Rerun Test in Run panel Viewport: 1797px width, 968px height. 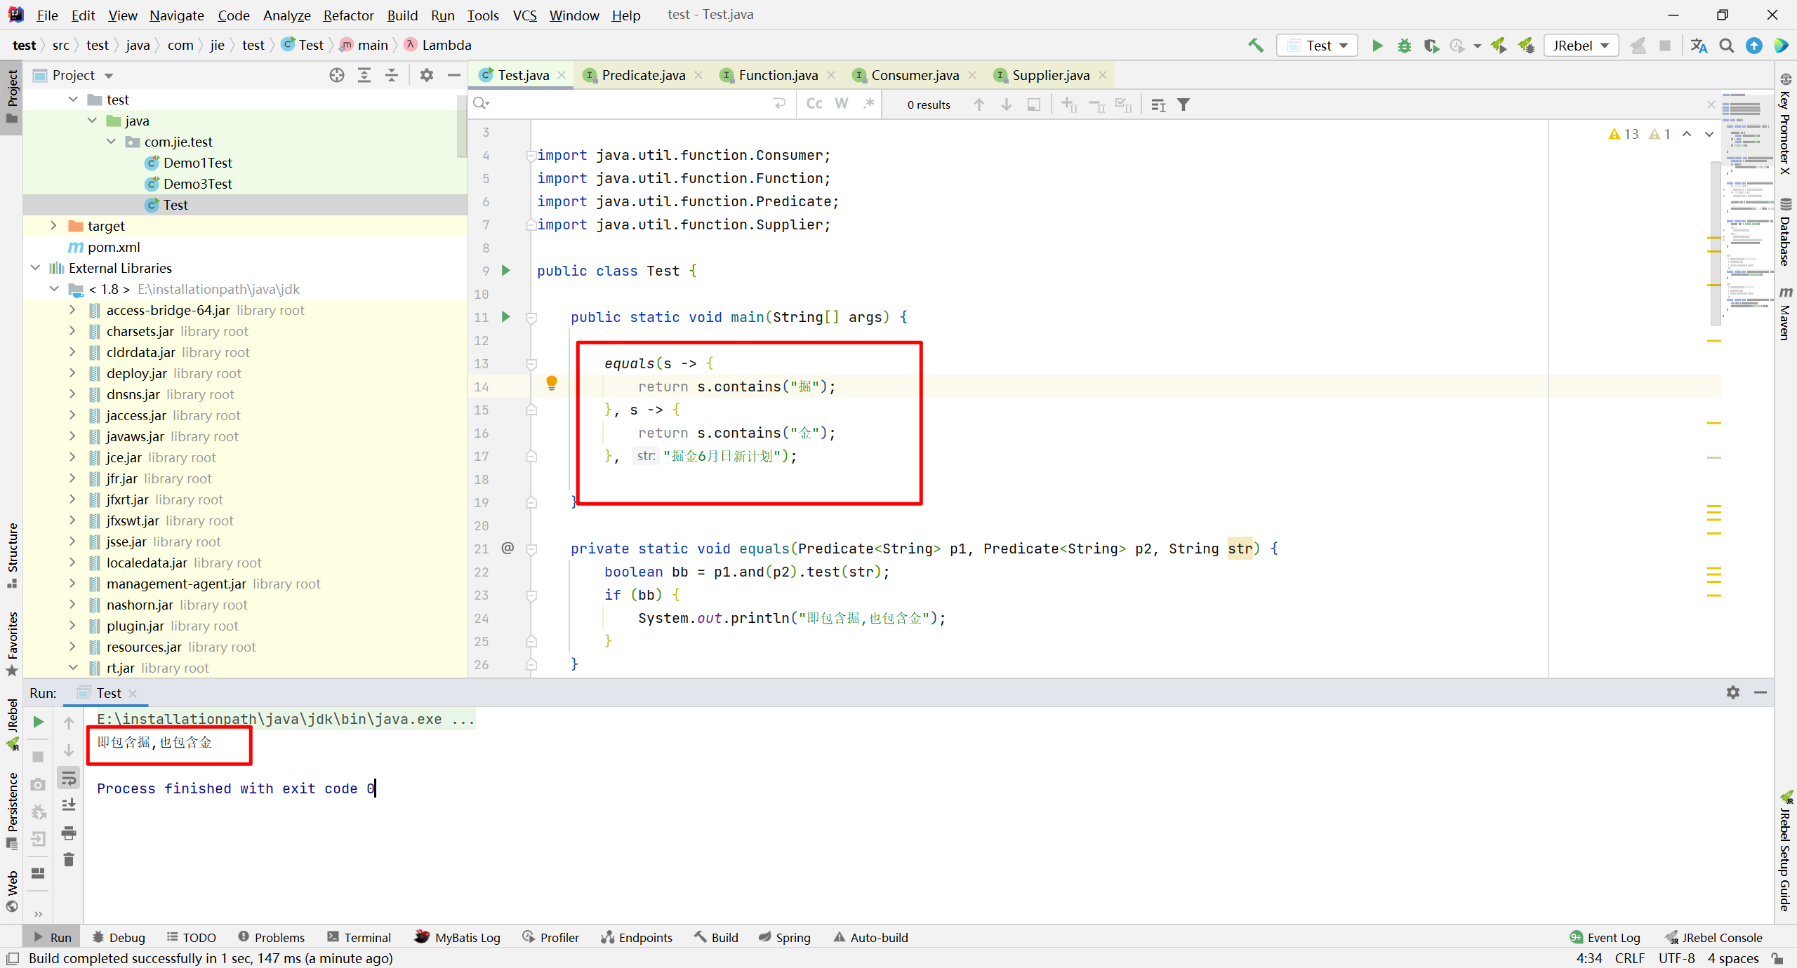[x=39, y=722]
